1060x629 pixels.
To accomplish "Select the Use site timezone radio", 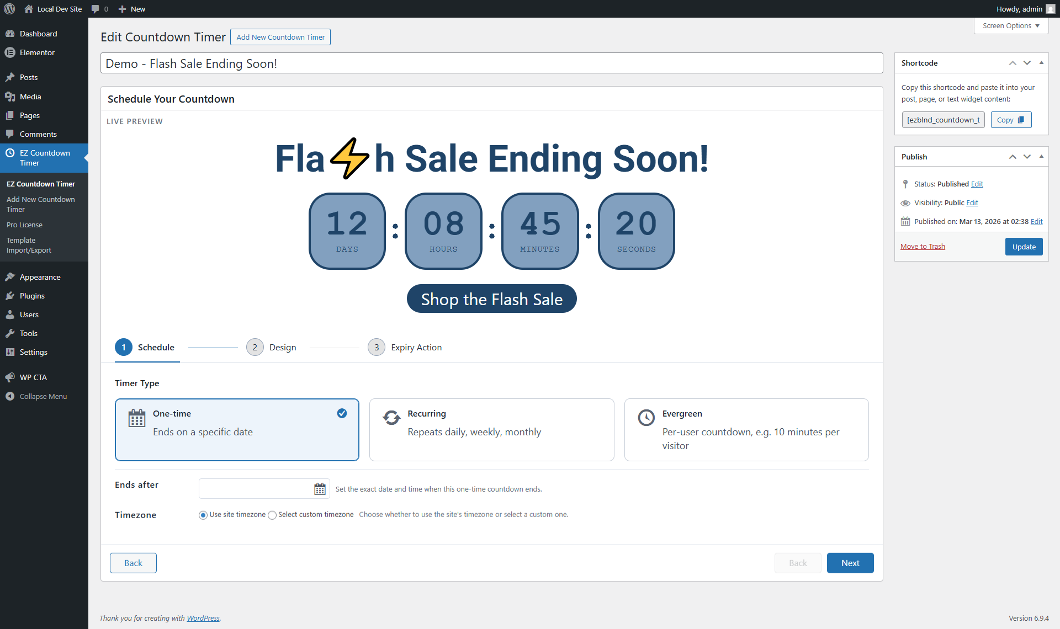I will [203, 515].
